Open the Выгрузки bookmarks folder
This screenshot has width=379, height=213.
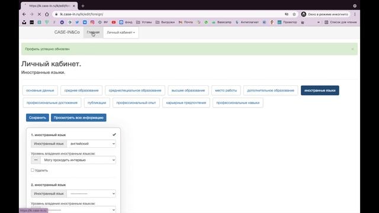click(165, 22)
